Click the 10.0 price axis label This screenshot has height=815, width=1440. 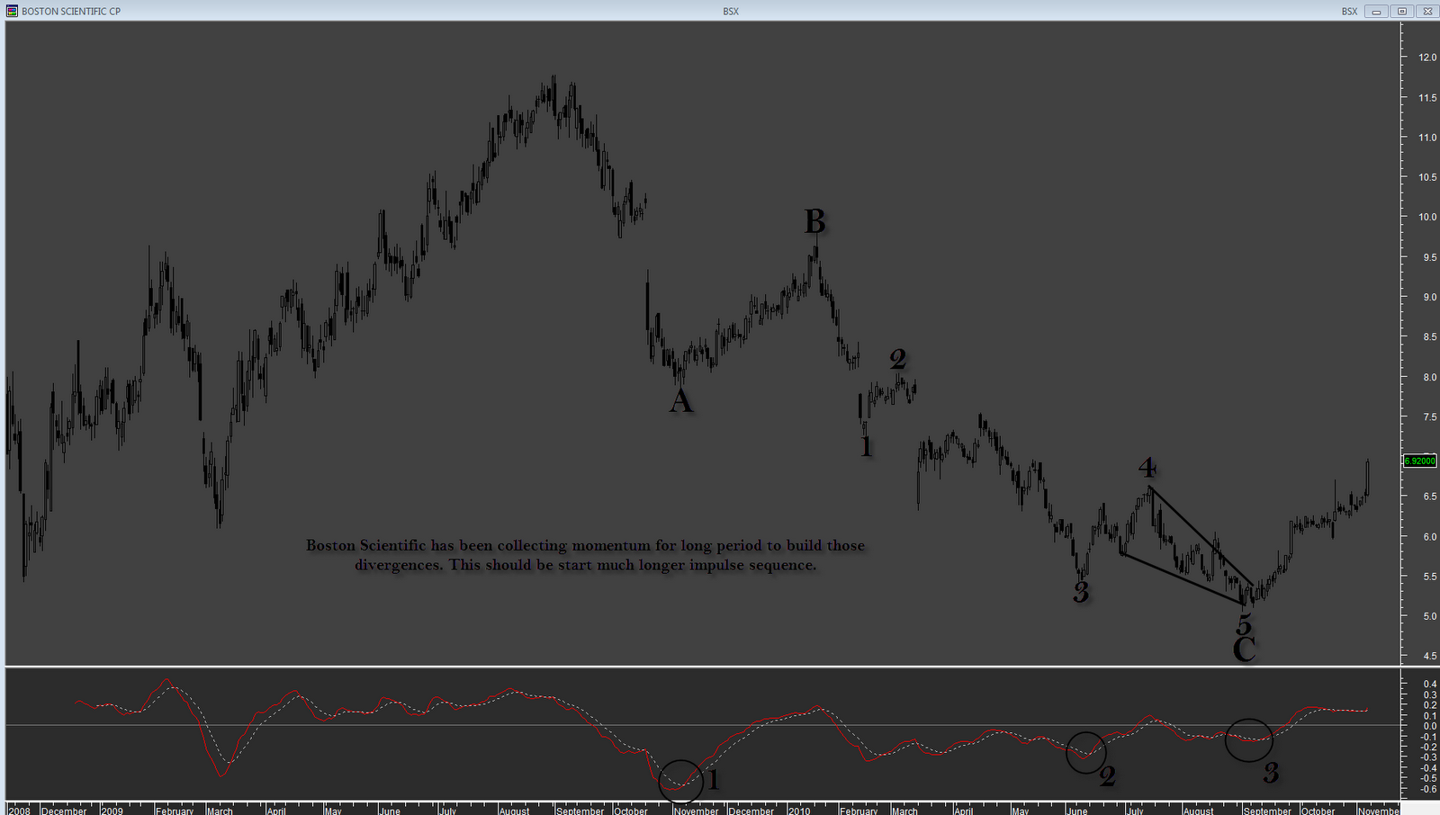tap(1427, 217)
